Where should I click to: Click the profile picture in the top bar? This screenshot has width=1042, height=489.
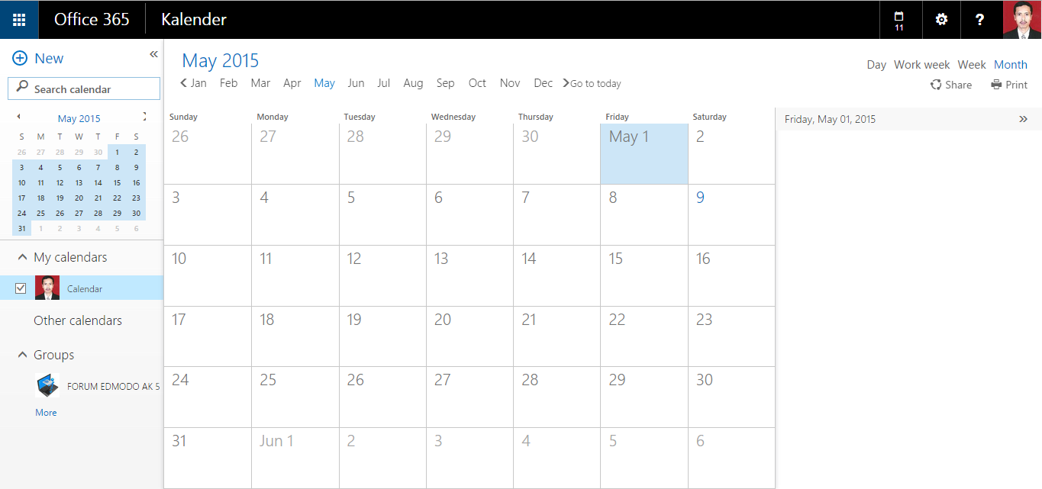coord(1022,19)
